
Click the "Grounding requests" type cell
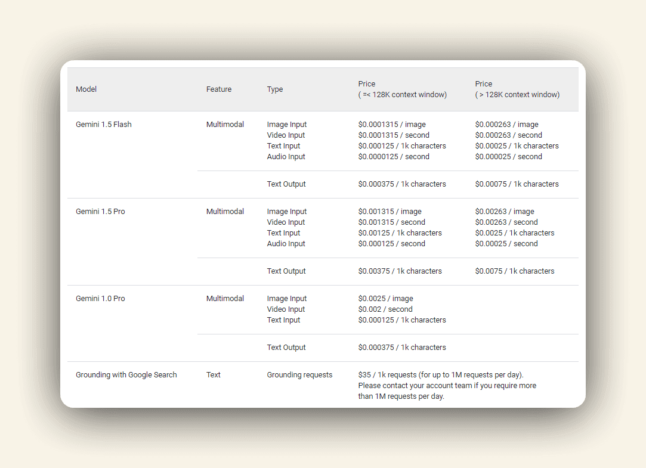point(299,375)
